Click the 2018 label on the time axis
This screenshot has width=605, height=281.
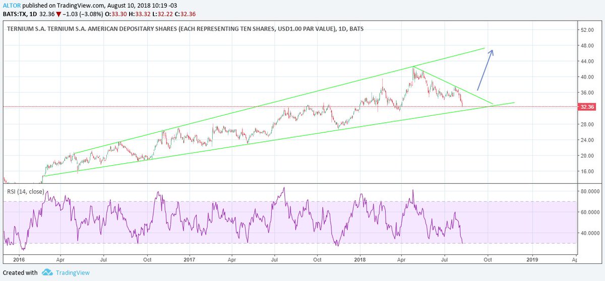click(360, 259)
